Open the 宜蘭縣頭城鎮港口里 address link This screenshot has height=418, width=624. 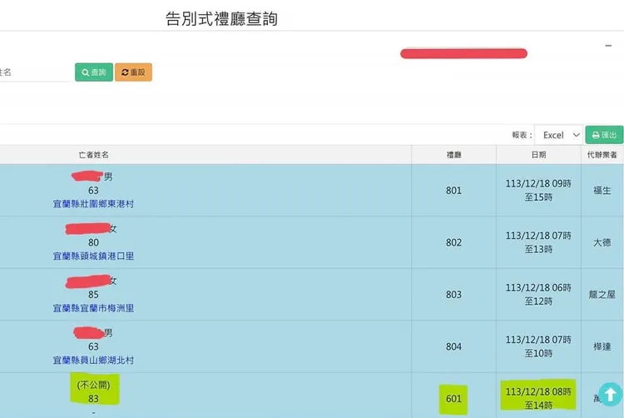pos(93,256)
